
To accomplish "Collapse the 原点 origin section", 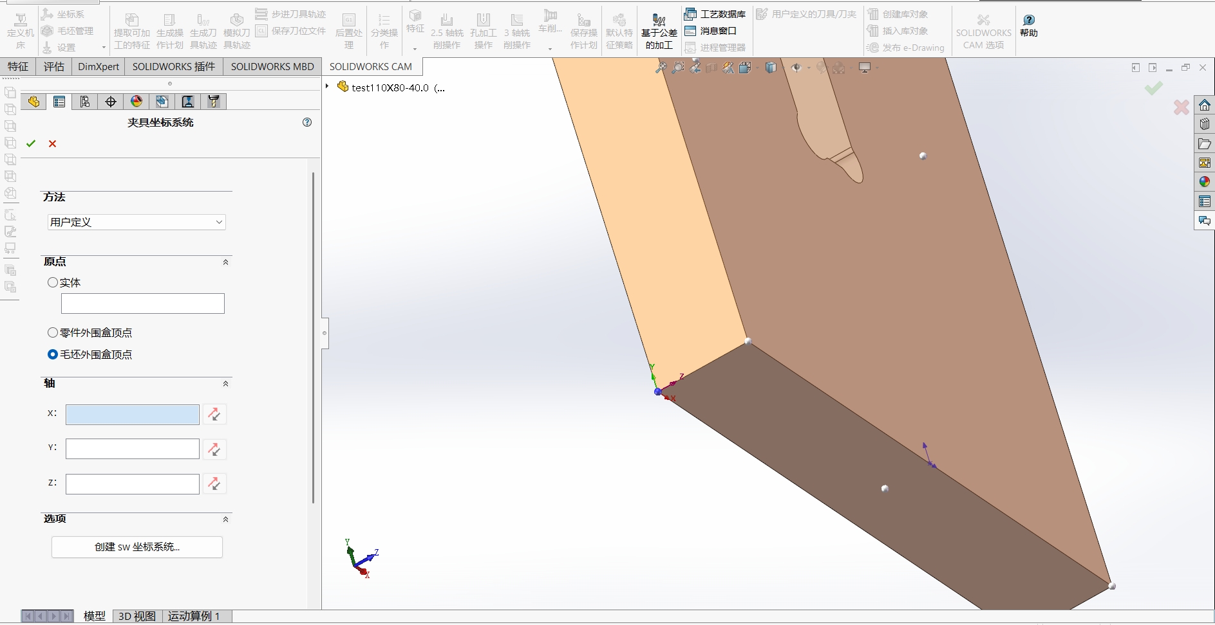I will pos(225,262).
